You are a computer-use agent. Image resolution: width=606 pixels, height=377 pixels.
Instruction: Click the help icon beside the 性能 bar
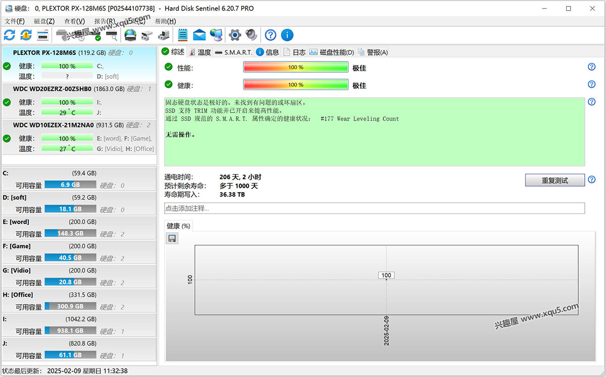click(592, 67)
